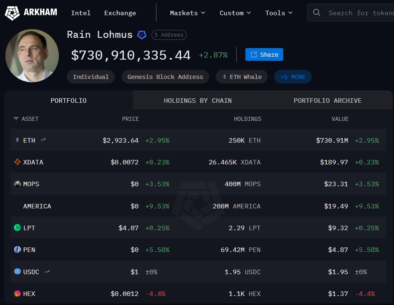Viewport: 394px width, 305px height.
Task: Click the ASSET column header
Action: 30,119
